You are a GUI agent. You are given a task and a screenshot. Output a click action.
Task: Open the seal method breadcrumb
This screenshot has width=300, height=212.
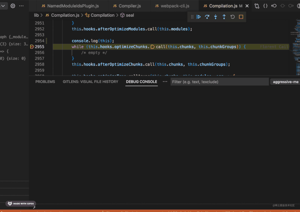click(127, 15)
